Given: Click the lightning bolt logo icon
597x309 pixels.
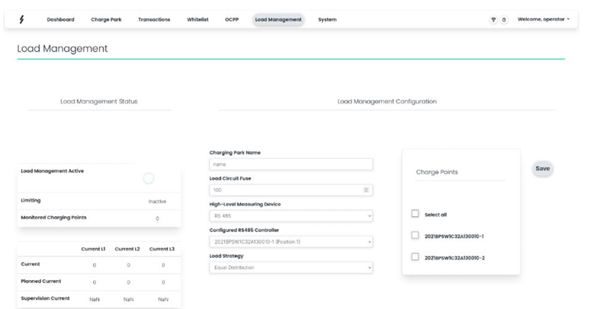Looking at the screenshot, I should [x=21, y=19].
